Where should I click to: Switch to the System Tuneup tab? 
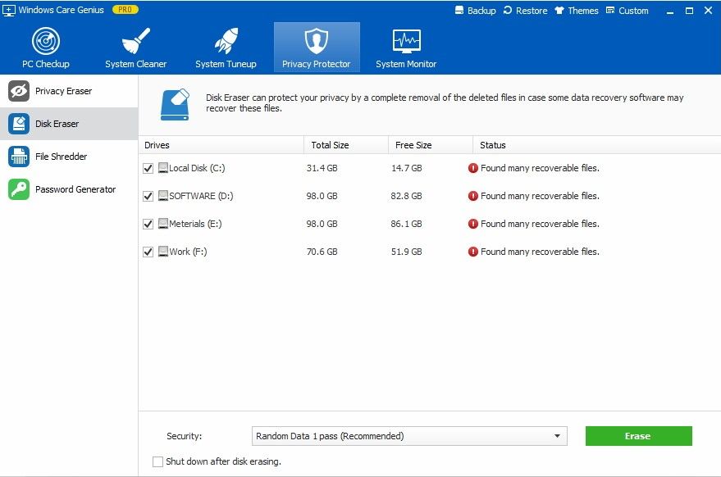coord(226,47)
